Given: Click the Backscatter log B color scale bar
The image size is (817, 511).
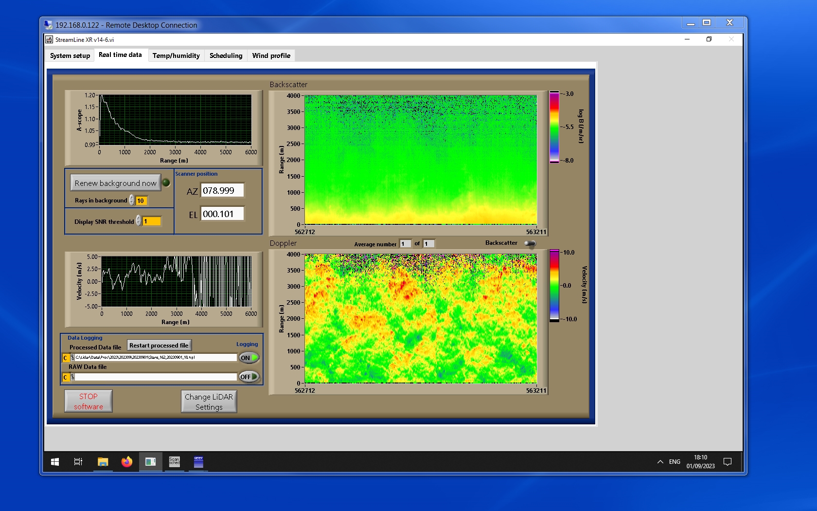Looking at the screenshot, I should pos(554,127).
